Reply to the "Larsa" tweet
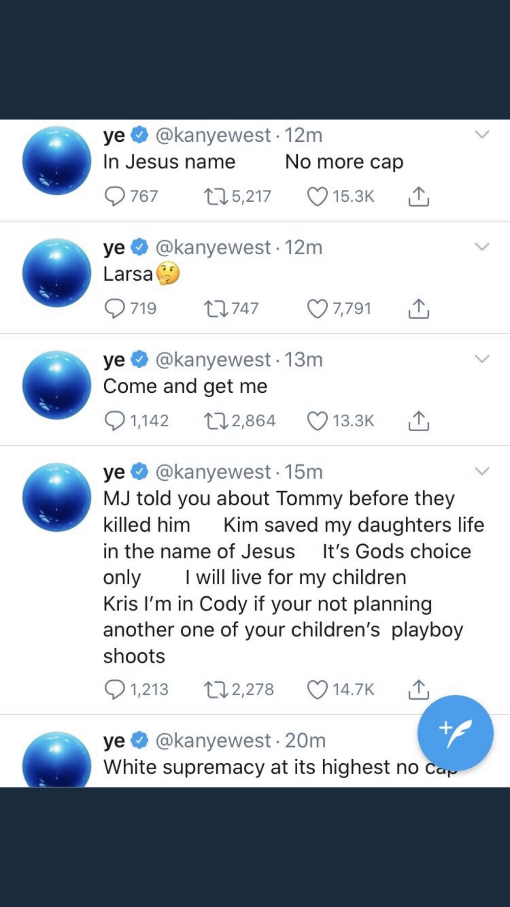Viewport: 510px width, 907px height. (115, 308)
